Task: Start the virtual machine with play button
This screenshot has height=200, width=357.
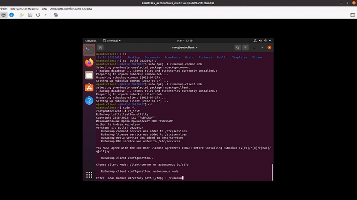Action: pos(22,15)
